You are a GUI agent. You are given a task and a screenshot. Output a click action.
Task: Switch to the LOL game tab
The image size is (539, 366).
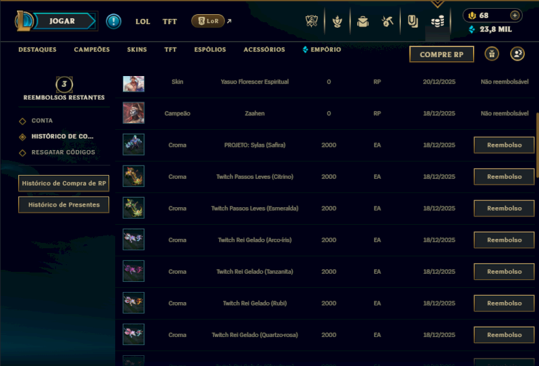tap(143, 22)
